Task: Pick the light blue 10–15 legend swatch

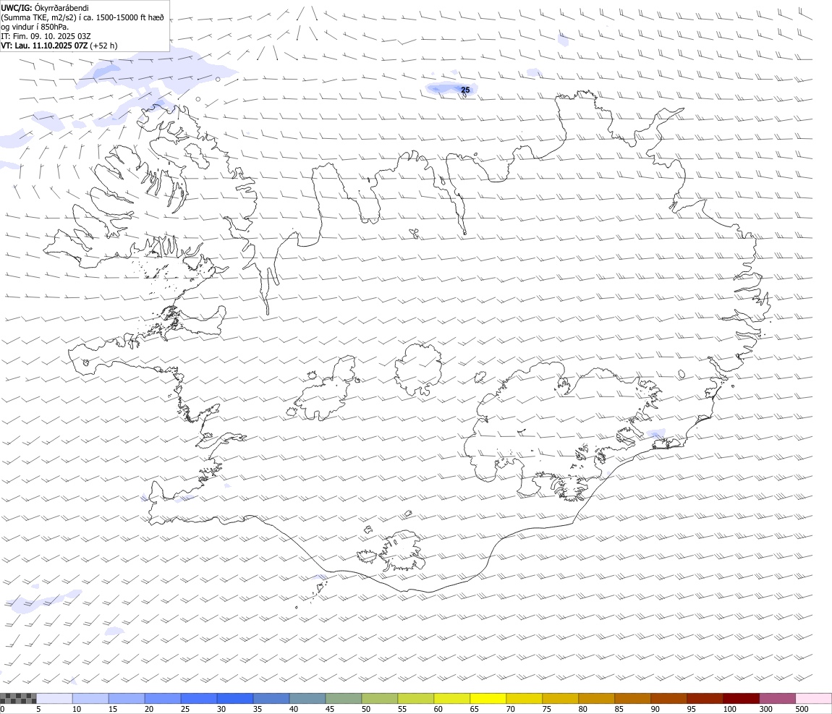Action: pyautogui.click(x=90, y=698)
